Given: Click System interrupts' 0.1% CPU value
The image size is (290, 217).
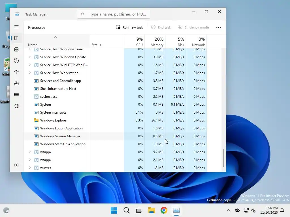Looking at the screenshot, I should tap(139, 112).
